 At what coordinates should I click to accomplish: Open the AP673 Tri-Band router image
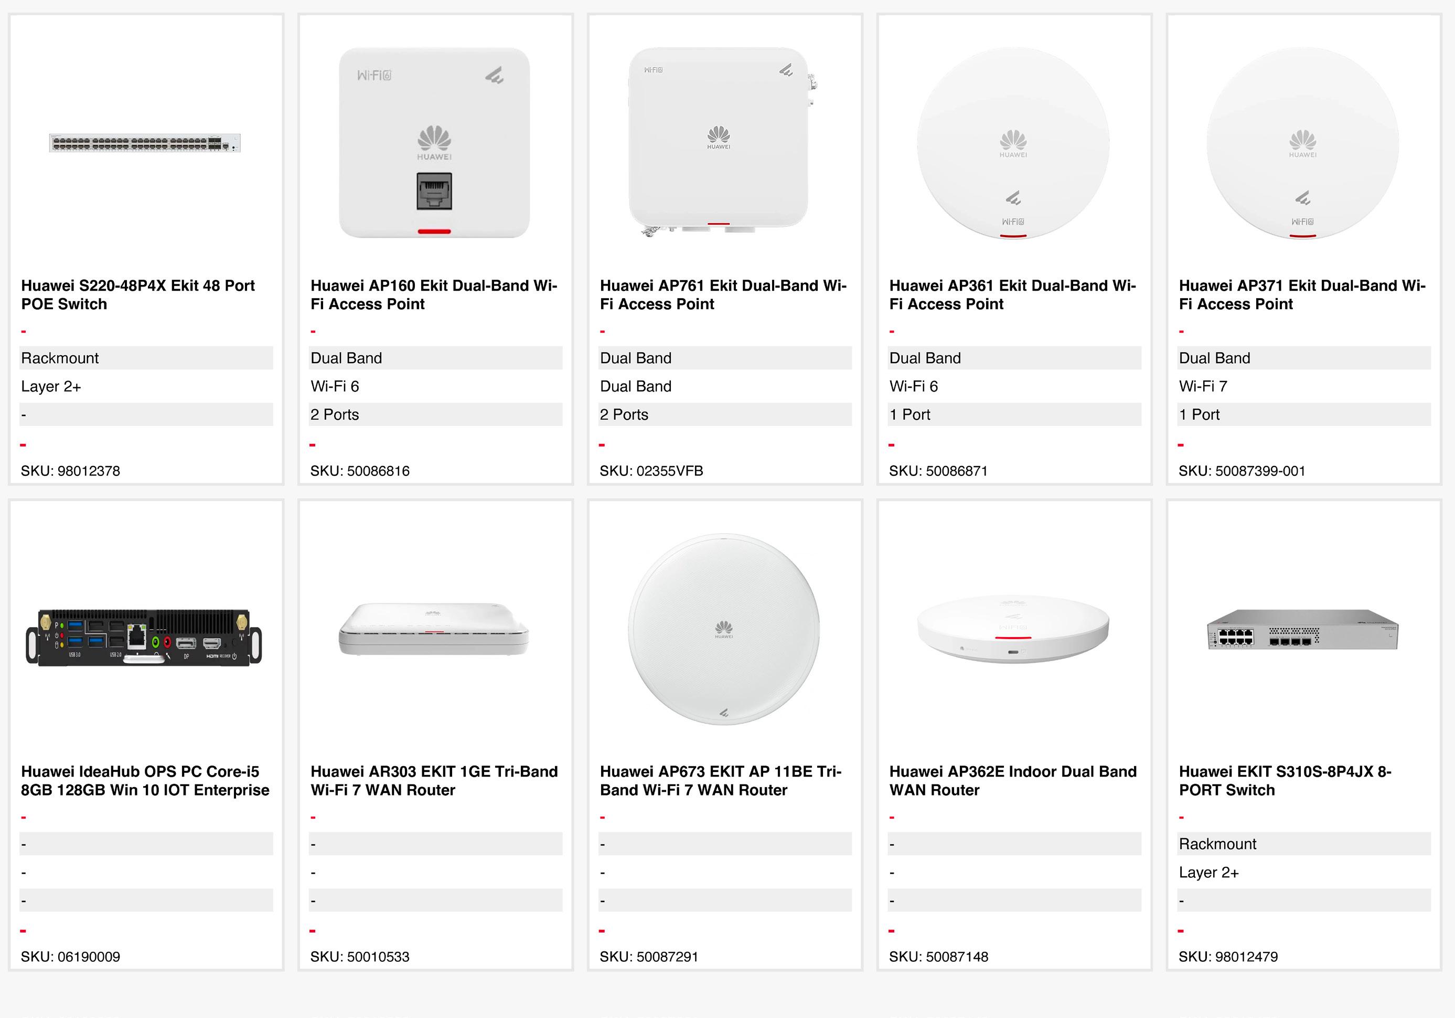click(x=724, y=629)
